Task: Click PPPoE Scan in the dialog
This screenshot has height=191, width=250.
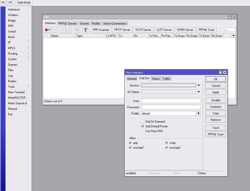Action: 216,134
